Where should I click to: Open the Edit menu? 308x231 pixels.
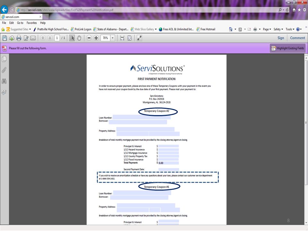point(12,23)
